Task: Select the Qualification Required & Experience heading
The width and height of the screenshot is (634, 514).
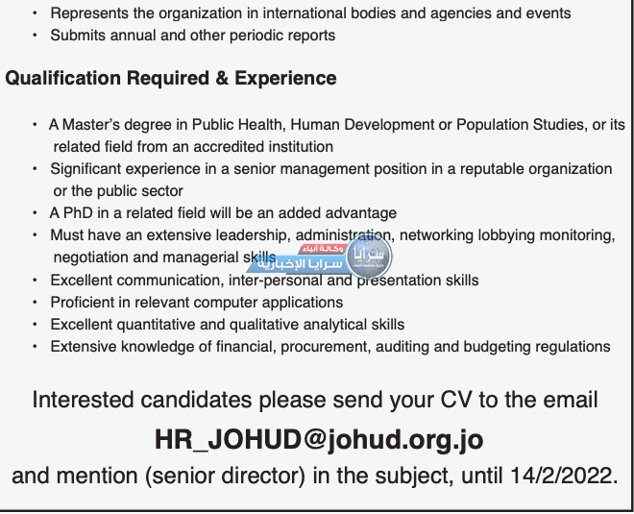Action: pyautogui.click(x=171, y=78)
